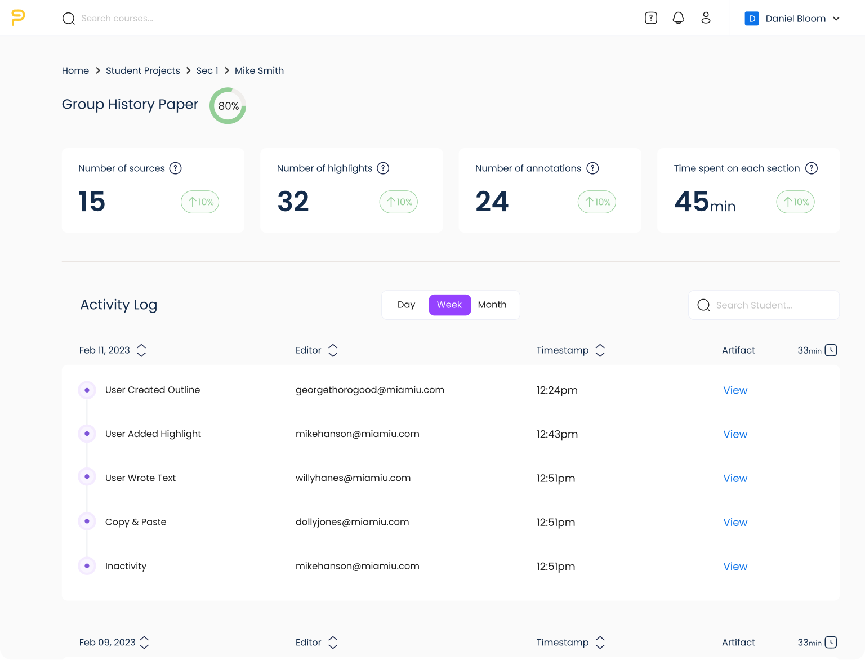865x660 pixels.
Task: View artifact for User Created Outline
Action: [735, 390]
